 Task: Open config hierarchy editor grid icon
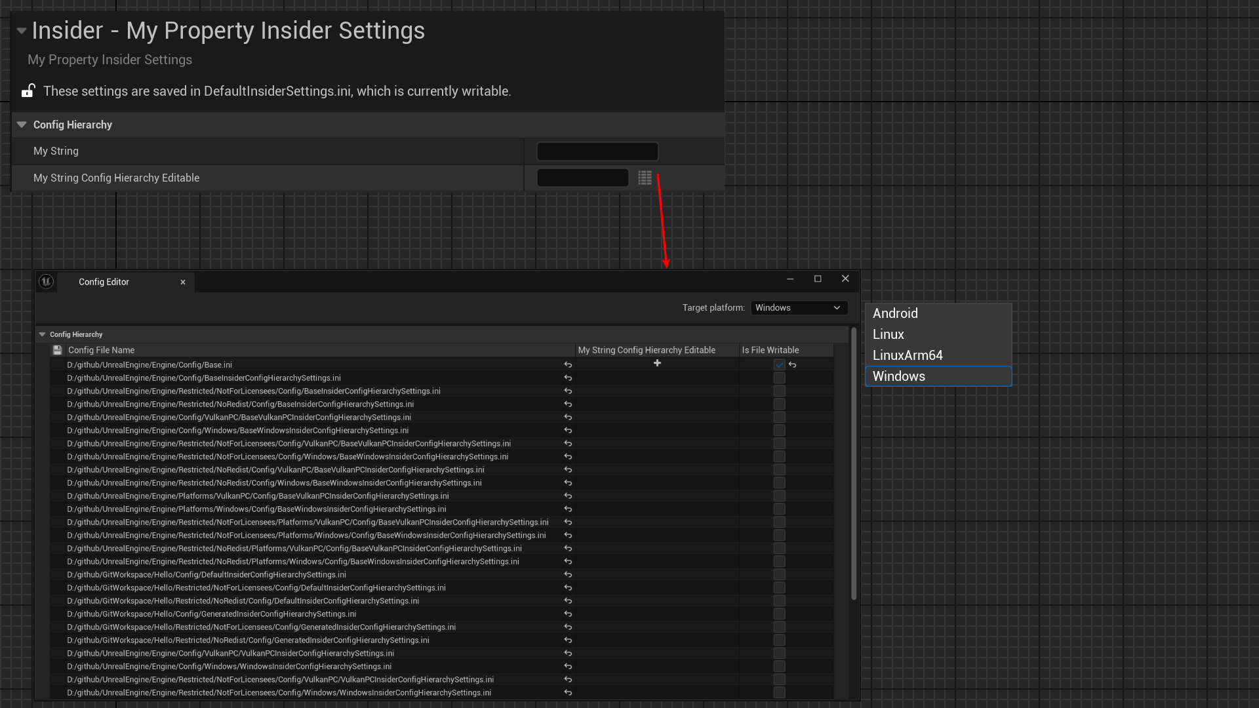click(645, 178)
